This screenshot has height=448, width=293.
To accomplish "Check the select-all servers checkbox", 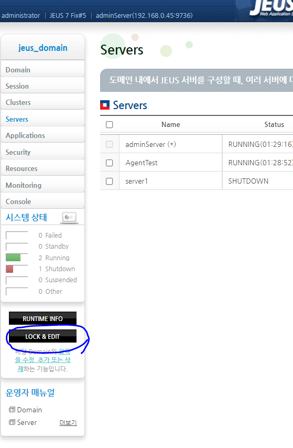I will click(x=110, y=124).
